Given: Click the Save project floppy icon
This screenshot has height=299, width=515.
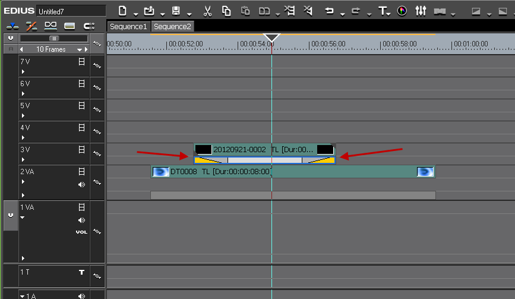Looking at the screenshot, I should click(176, 11).
